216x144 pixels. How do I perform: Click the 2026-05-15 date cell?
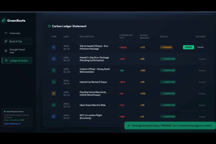click(66, 117)
